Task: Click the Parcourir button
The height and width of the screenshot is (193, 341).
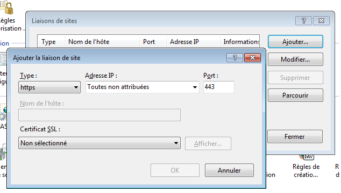Action: pyautogui.click(x=295, y=95)
